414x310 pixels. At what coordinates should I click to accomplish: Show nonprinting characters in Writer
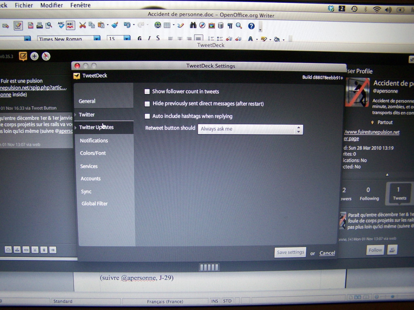click(230, 25)
